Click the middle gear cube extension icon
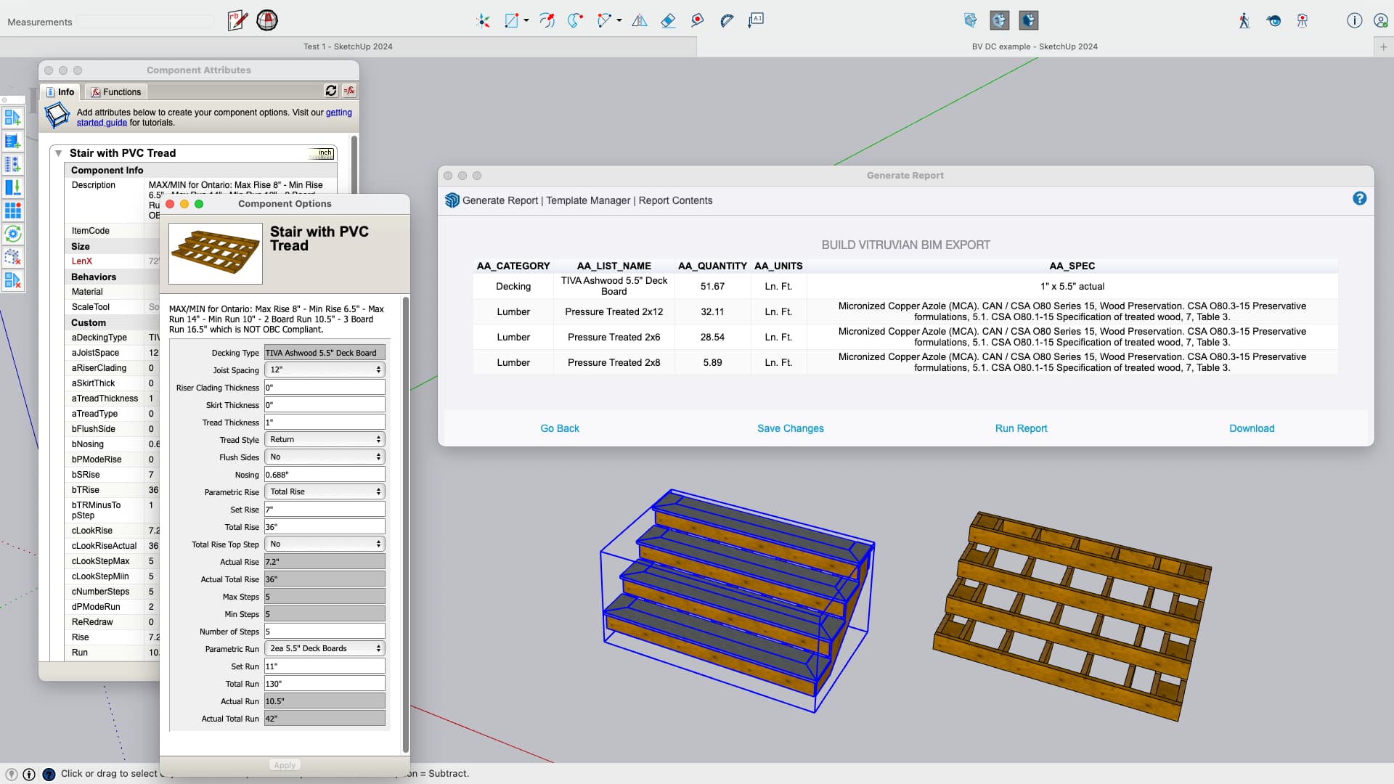Viewport: 1394px width, 784px height. [x=1000, y=20]
